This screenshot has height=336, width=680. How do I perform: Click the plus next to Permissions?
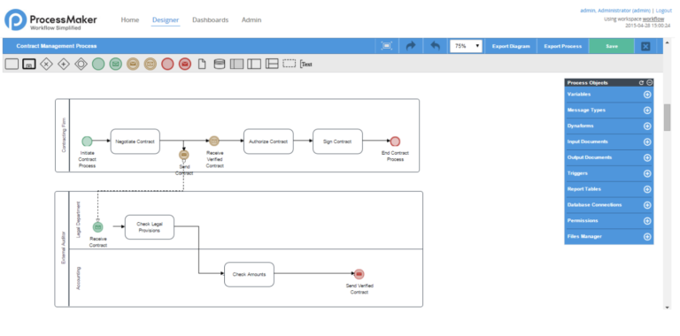[x=647, y=221]
